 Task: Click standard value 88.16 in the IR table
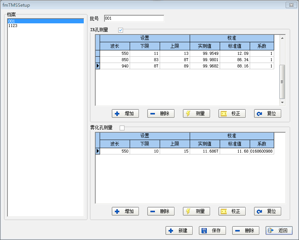[x=235, y=66]
